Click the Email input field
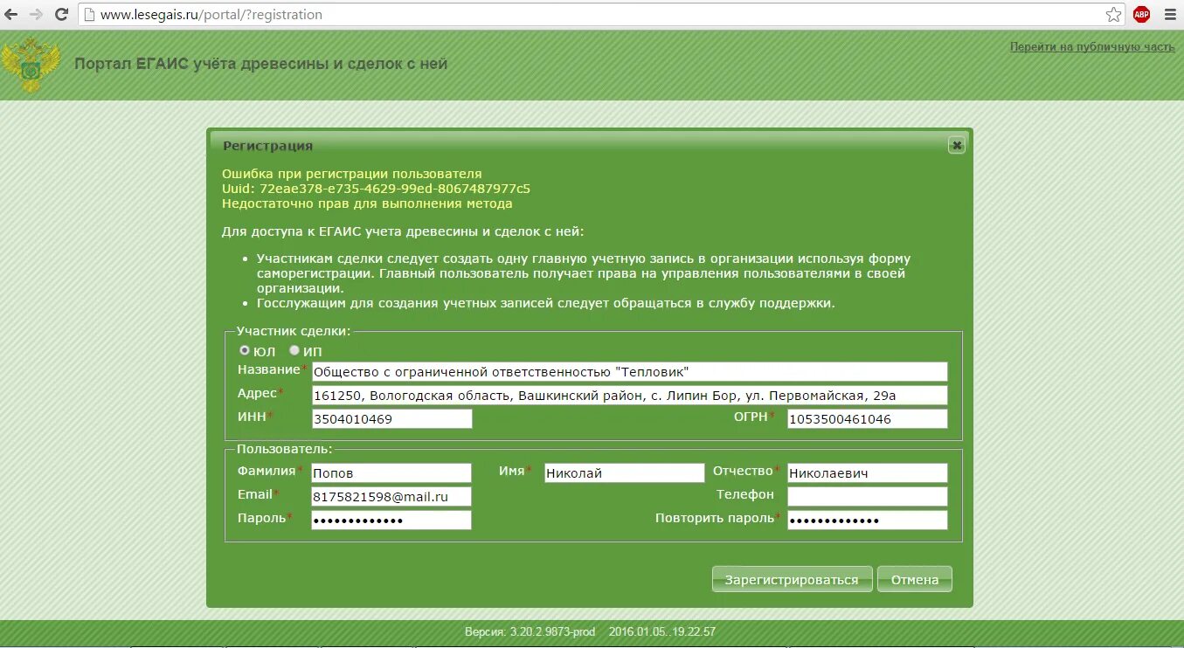This screenshot has width=1184, height=648. [x=391, y=496]
